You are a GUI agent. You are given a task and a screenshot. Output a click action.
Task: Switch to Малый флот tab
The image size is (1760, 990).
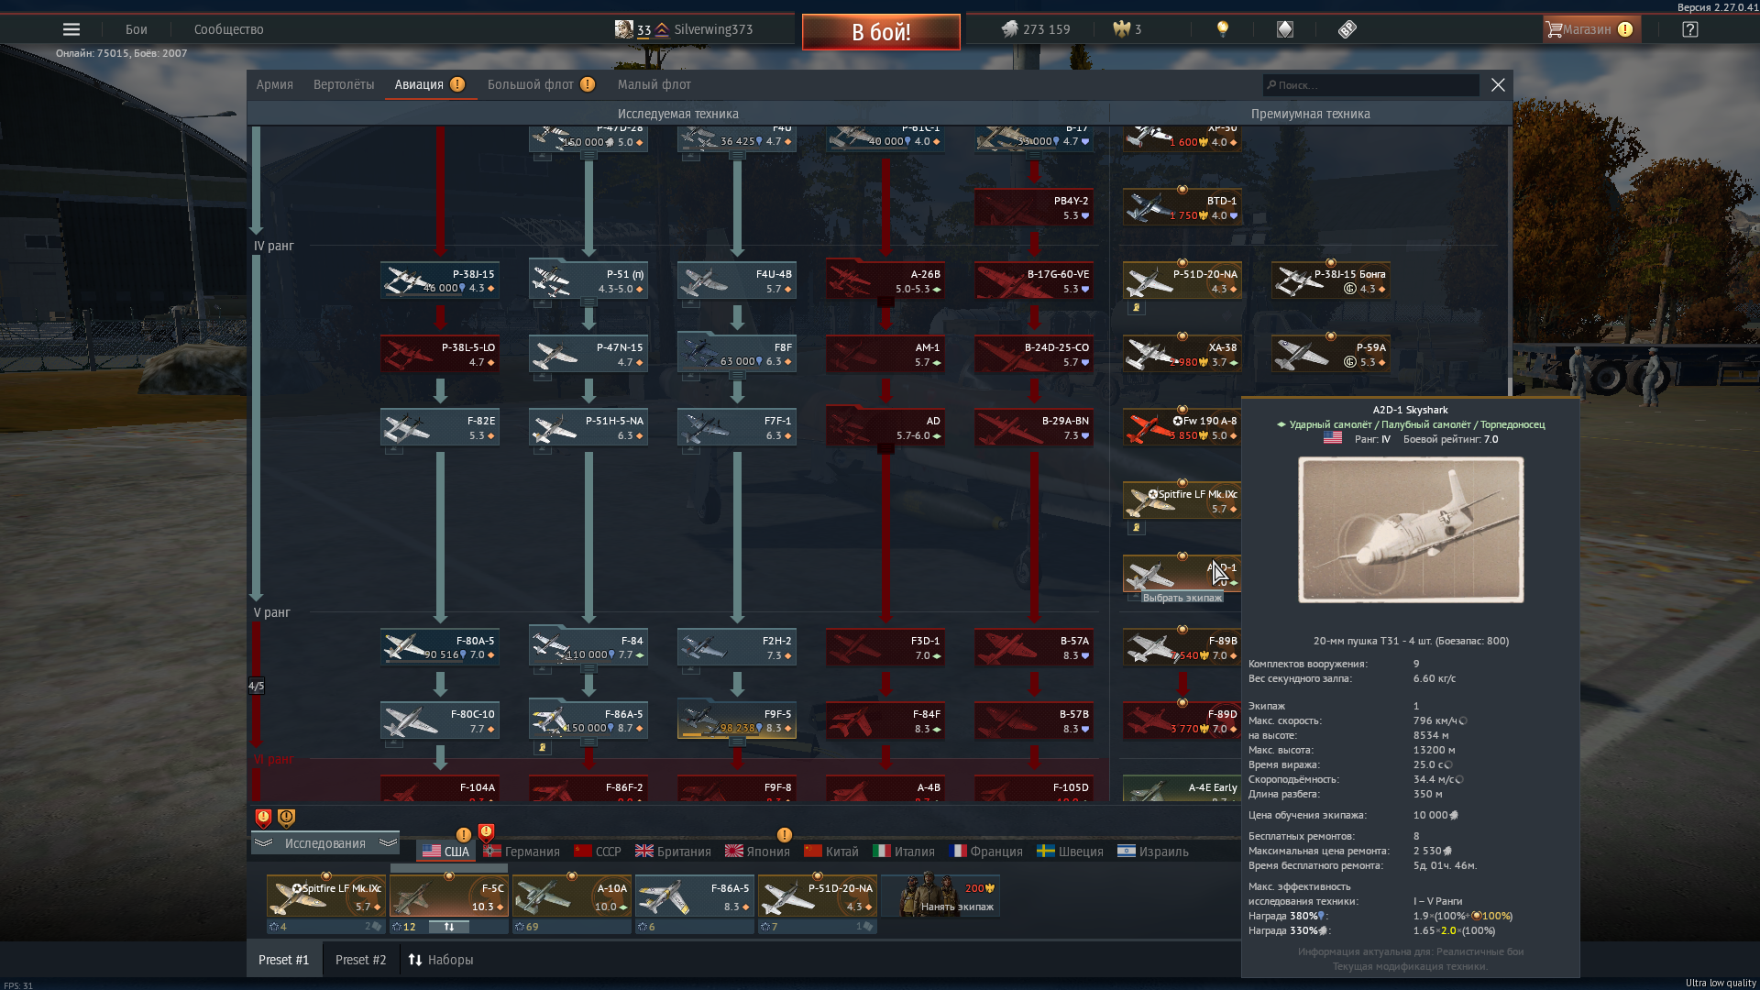(x=654, y=84)
